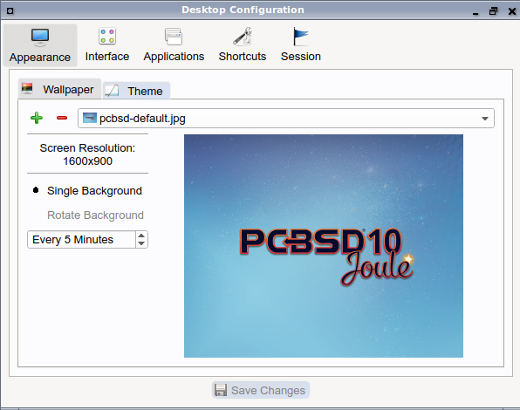Click the dropdown arrow of wallpaper selector

(485, 119)
